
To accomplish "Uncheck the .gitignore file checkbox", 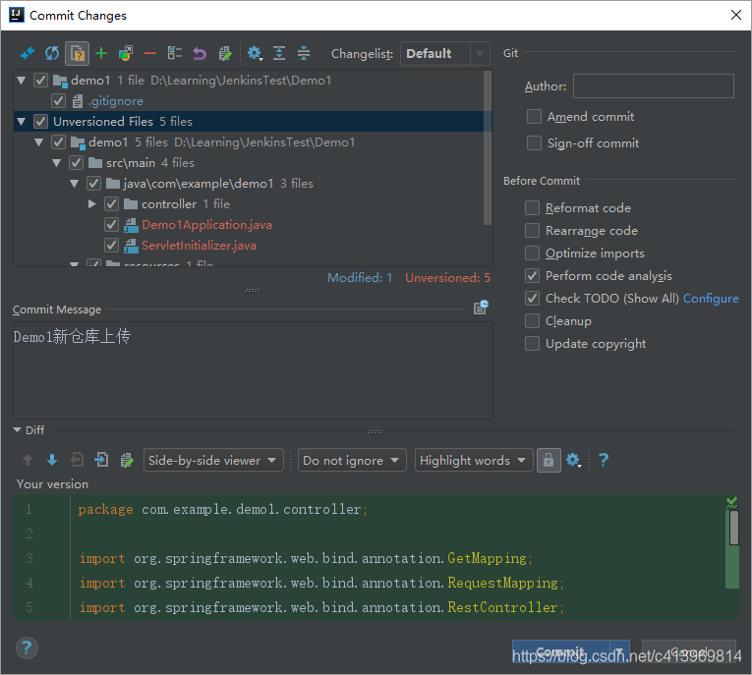I will [x=59, y=100].
